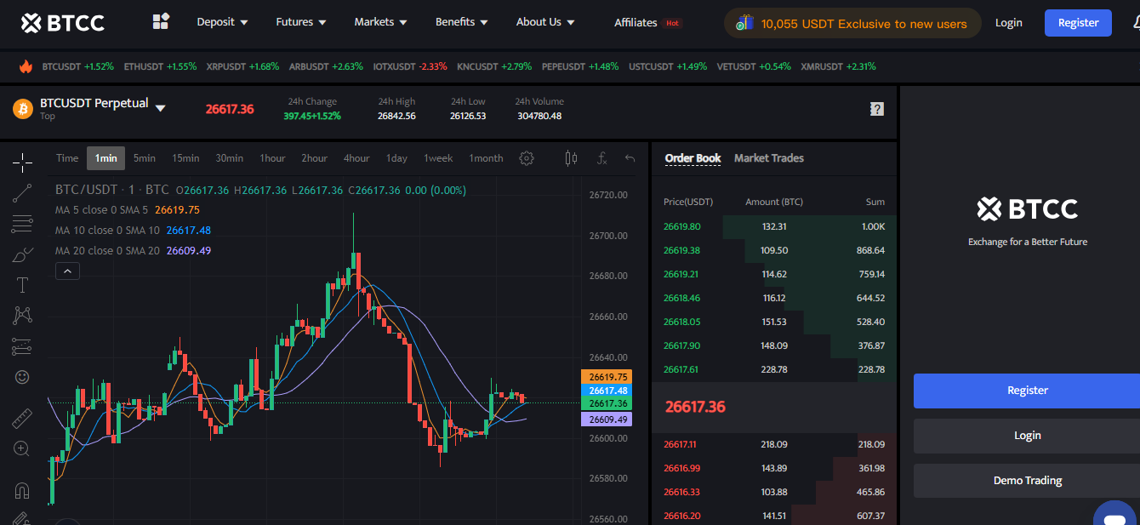Image resolution: width=1140 pixels, height=525 pixels.
Task: Open the Markets dropdown menu
Action: 380,22
